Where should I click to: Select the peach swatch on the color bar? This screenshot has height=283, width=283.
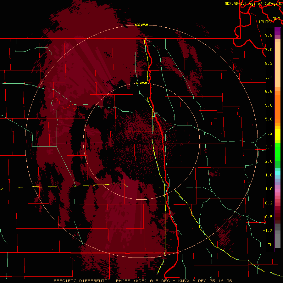click(278, 64)
